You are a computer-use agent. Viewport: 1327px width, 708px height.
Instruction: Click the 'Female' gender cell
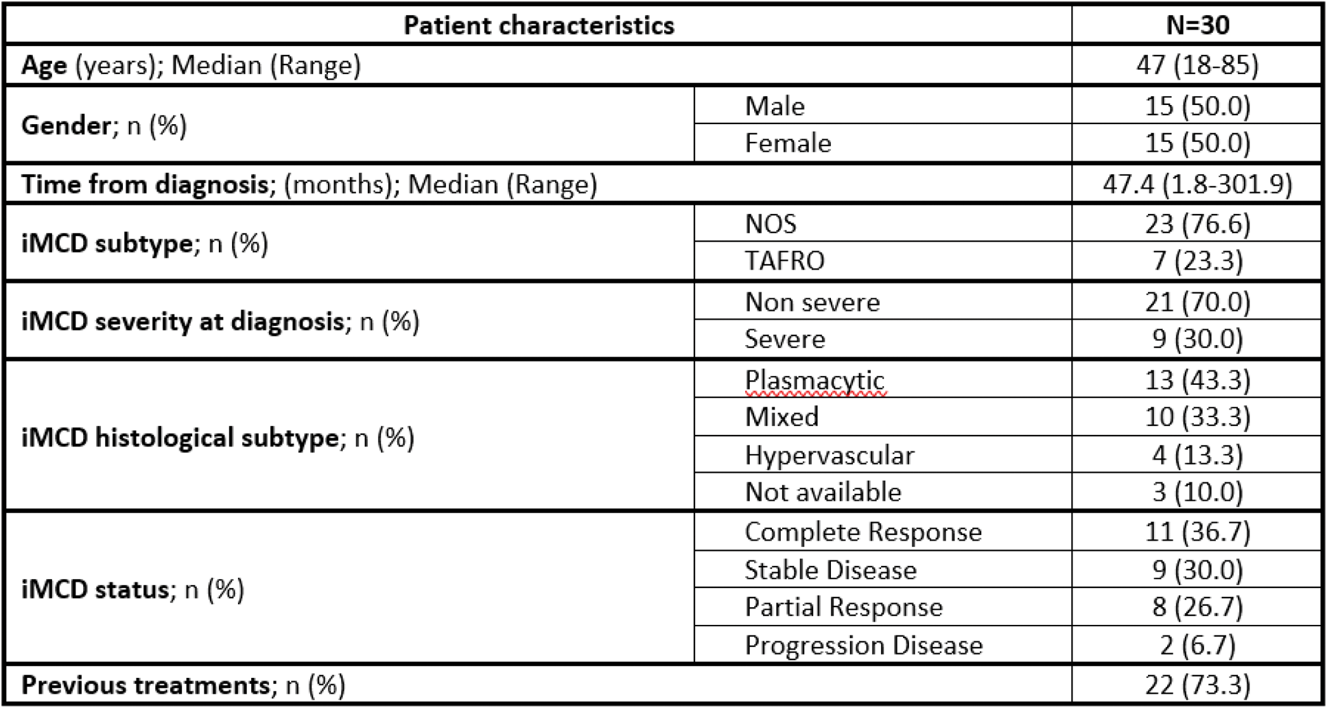788,143
